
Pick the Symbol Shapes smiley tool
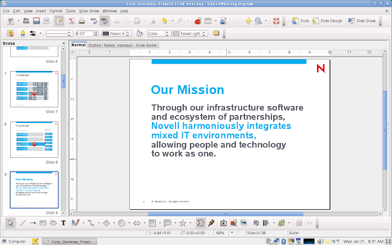[x=122, y=223]
